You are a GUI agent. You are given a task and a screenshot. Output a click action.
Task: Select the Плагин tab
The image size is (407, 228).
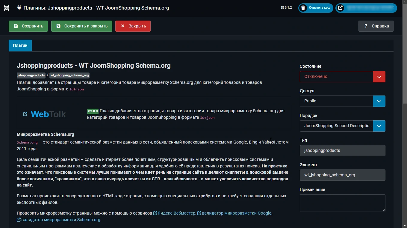20,45
